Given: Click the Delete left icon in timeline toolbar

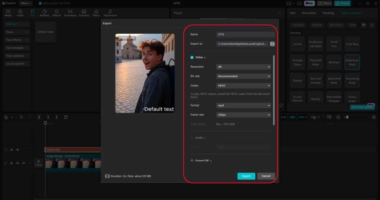Looking at the screenshot, I should (x=48, y=117).
